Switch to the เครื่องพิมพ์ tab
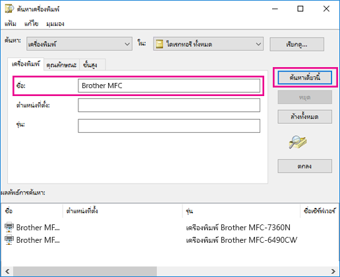Viewport: 340px width, 277px height. (x=26, y=64)
